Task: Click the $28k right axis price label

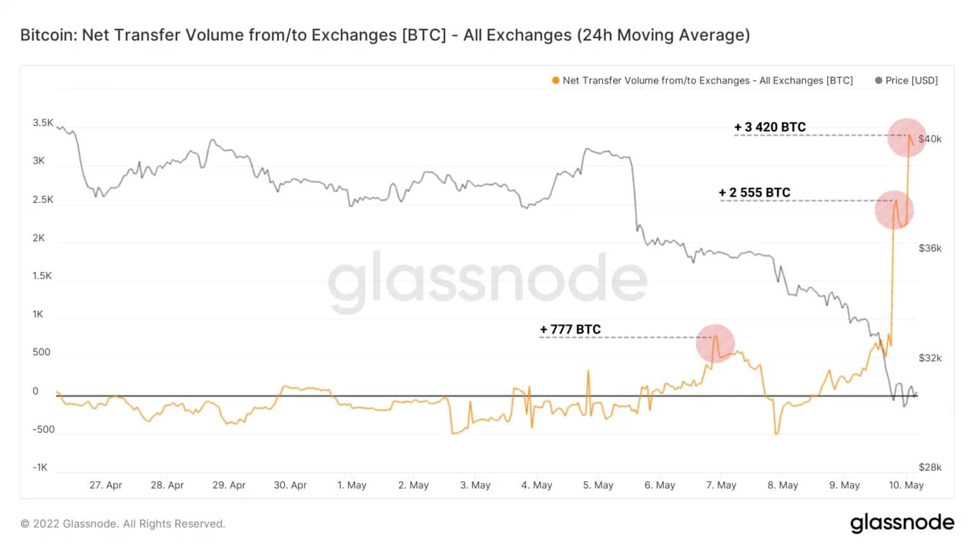Action: tap(930, 467)
